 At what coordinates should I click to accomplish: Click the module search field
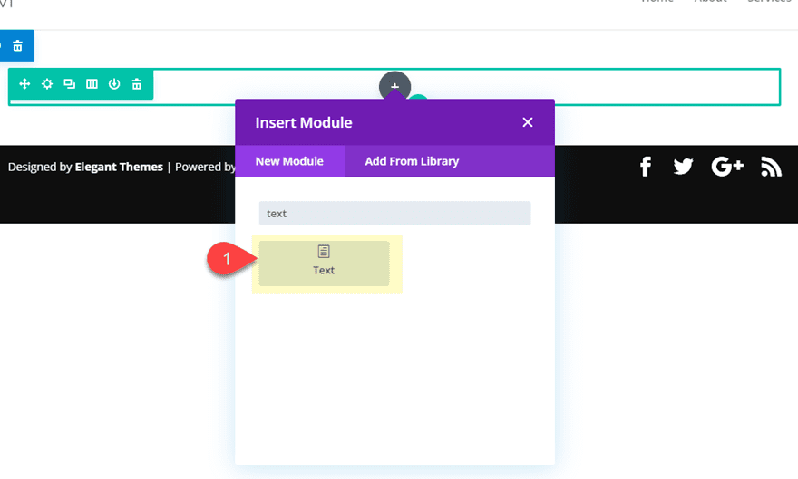click(394, 214)
